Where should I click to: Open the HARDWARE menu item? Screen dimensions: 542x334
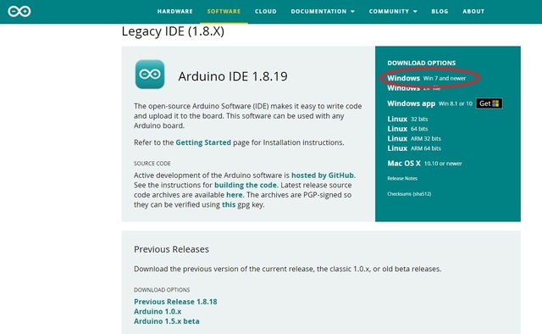[175, 11]
